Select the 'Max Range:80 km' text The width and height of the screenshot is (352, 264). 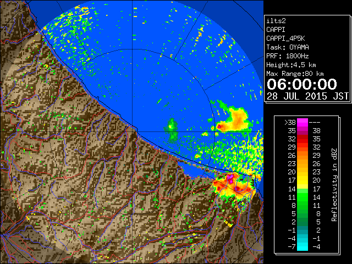295,74
